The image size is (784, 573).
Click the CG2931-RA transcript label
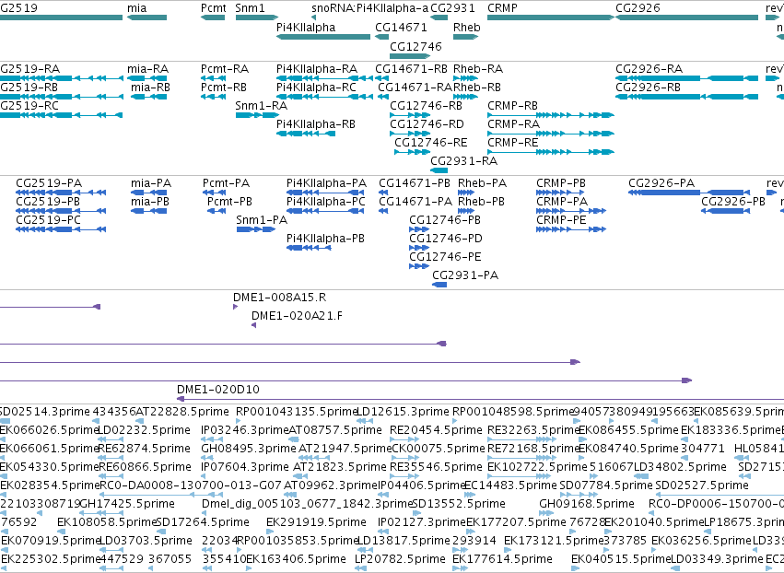463,161
